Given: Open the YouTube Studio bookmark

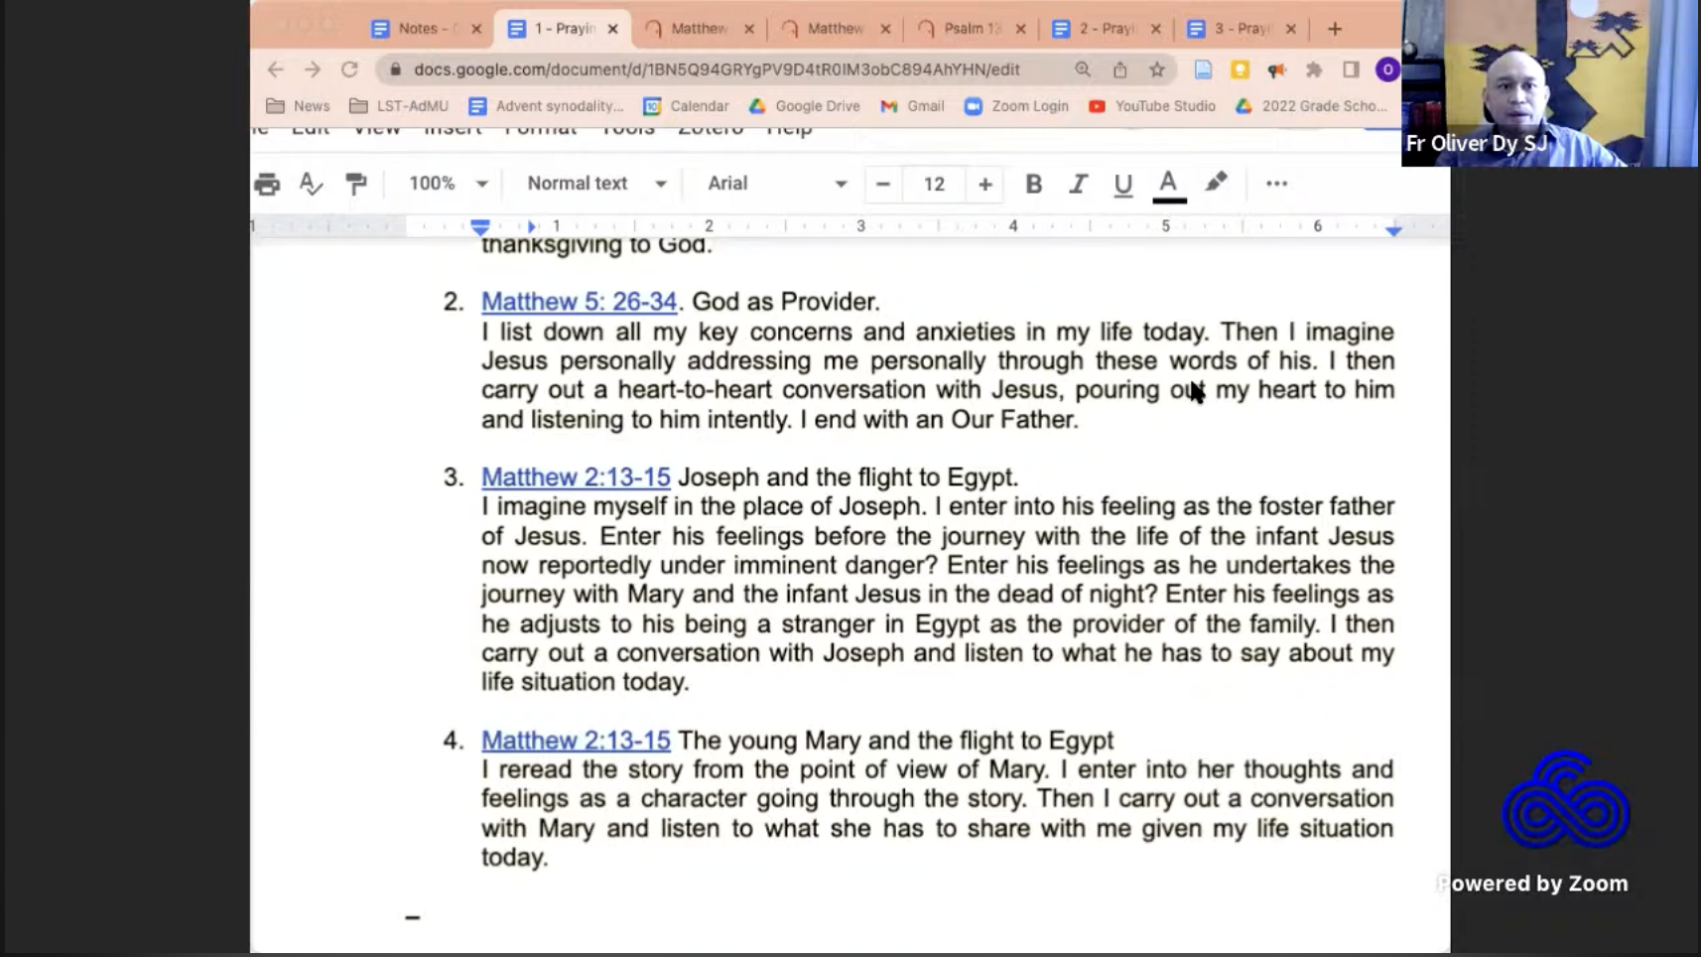Looking at the screenshot, I should tap(1152, 106).
